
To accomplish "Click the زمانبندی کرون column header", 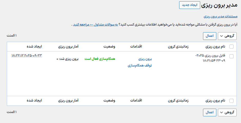I will tap(178, 47).
